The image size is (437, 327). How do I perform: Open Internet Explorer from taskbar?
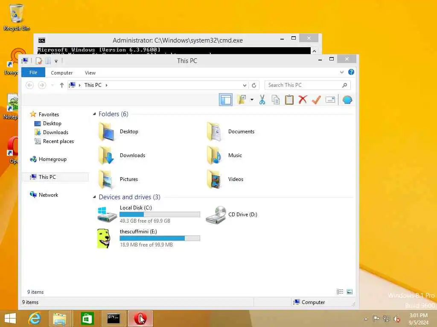[35, 318]
